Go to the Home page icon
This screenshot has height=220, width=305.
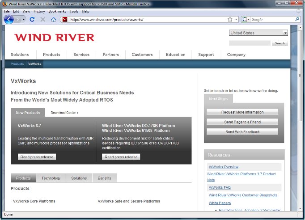(54, 20)
